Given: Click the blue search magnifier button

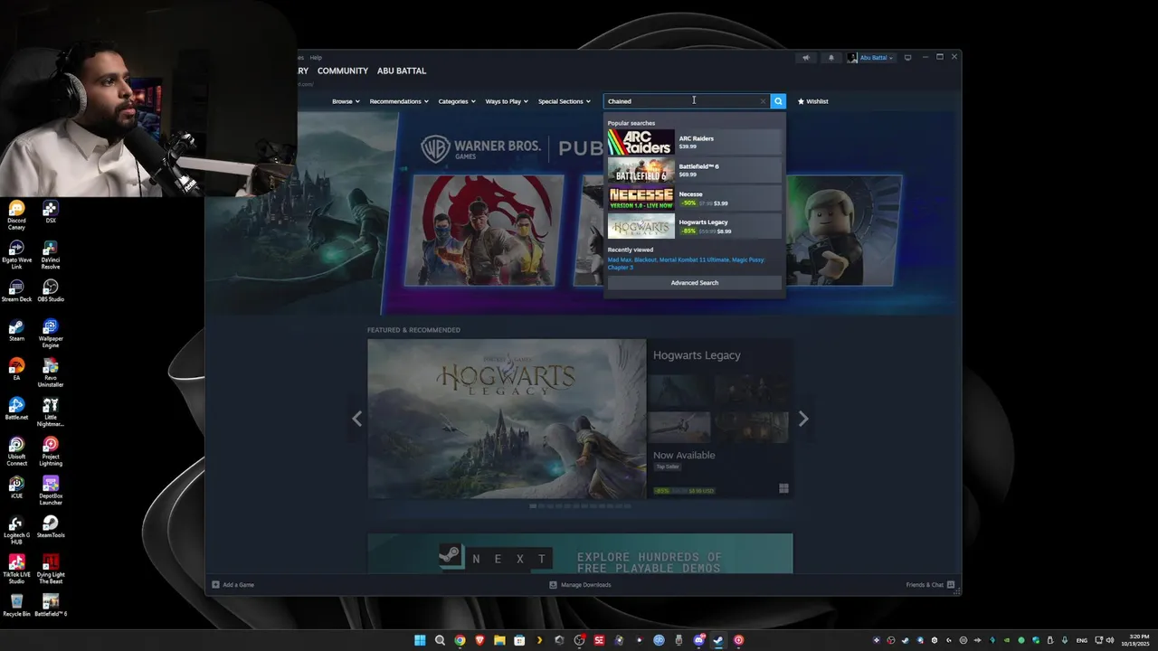Looking at the screenshot, I should click(778, 101).
